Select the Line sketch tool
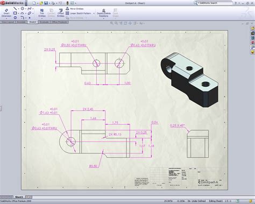Viewport: 255px width, 204px height. pos(15,9)
